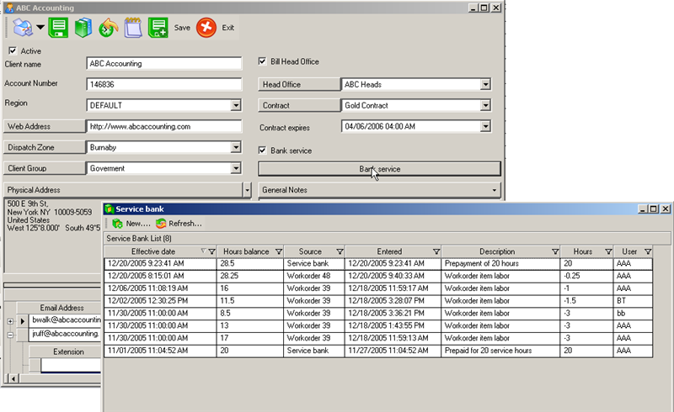Select the BT user cell
Screen dimensions: 674x412
pos(633,300)
